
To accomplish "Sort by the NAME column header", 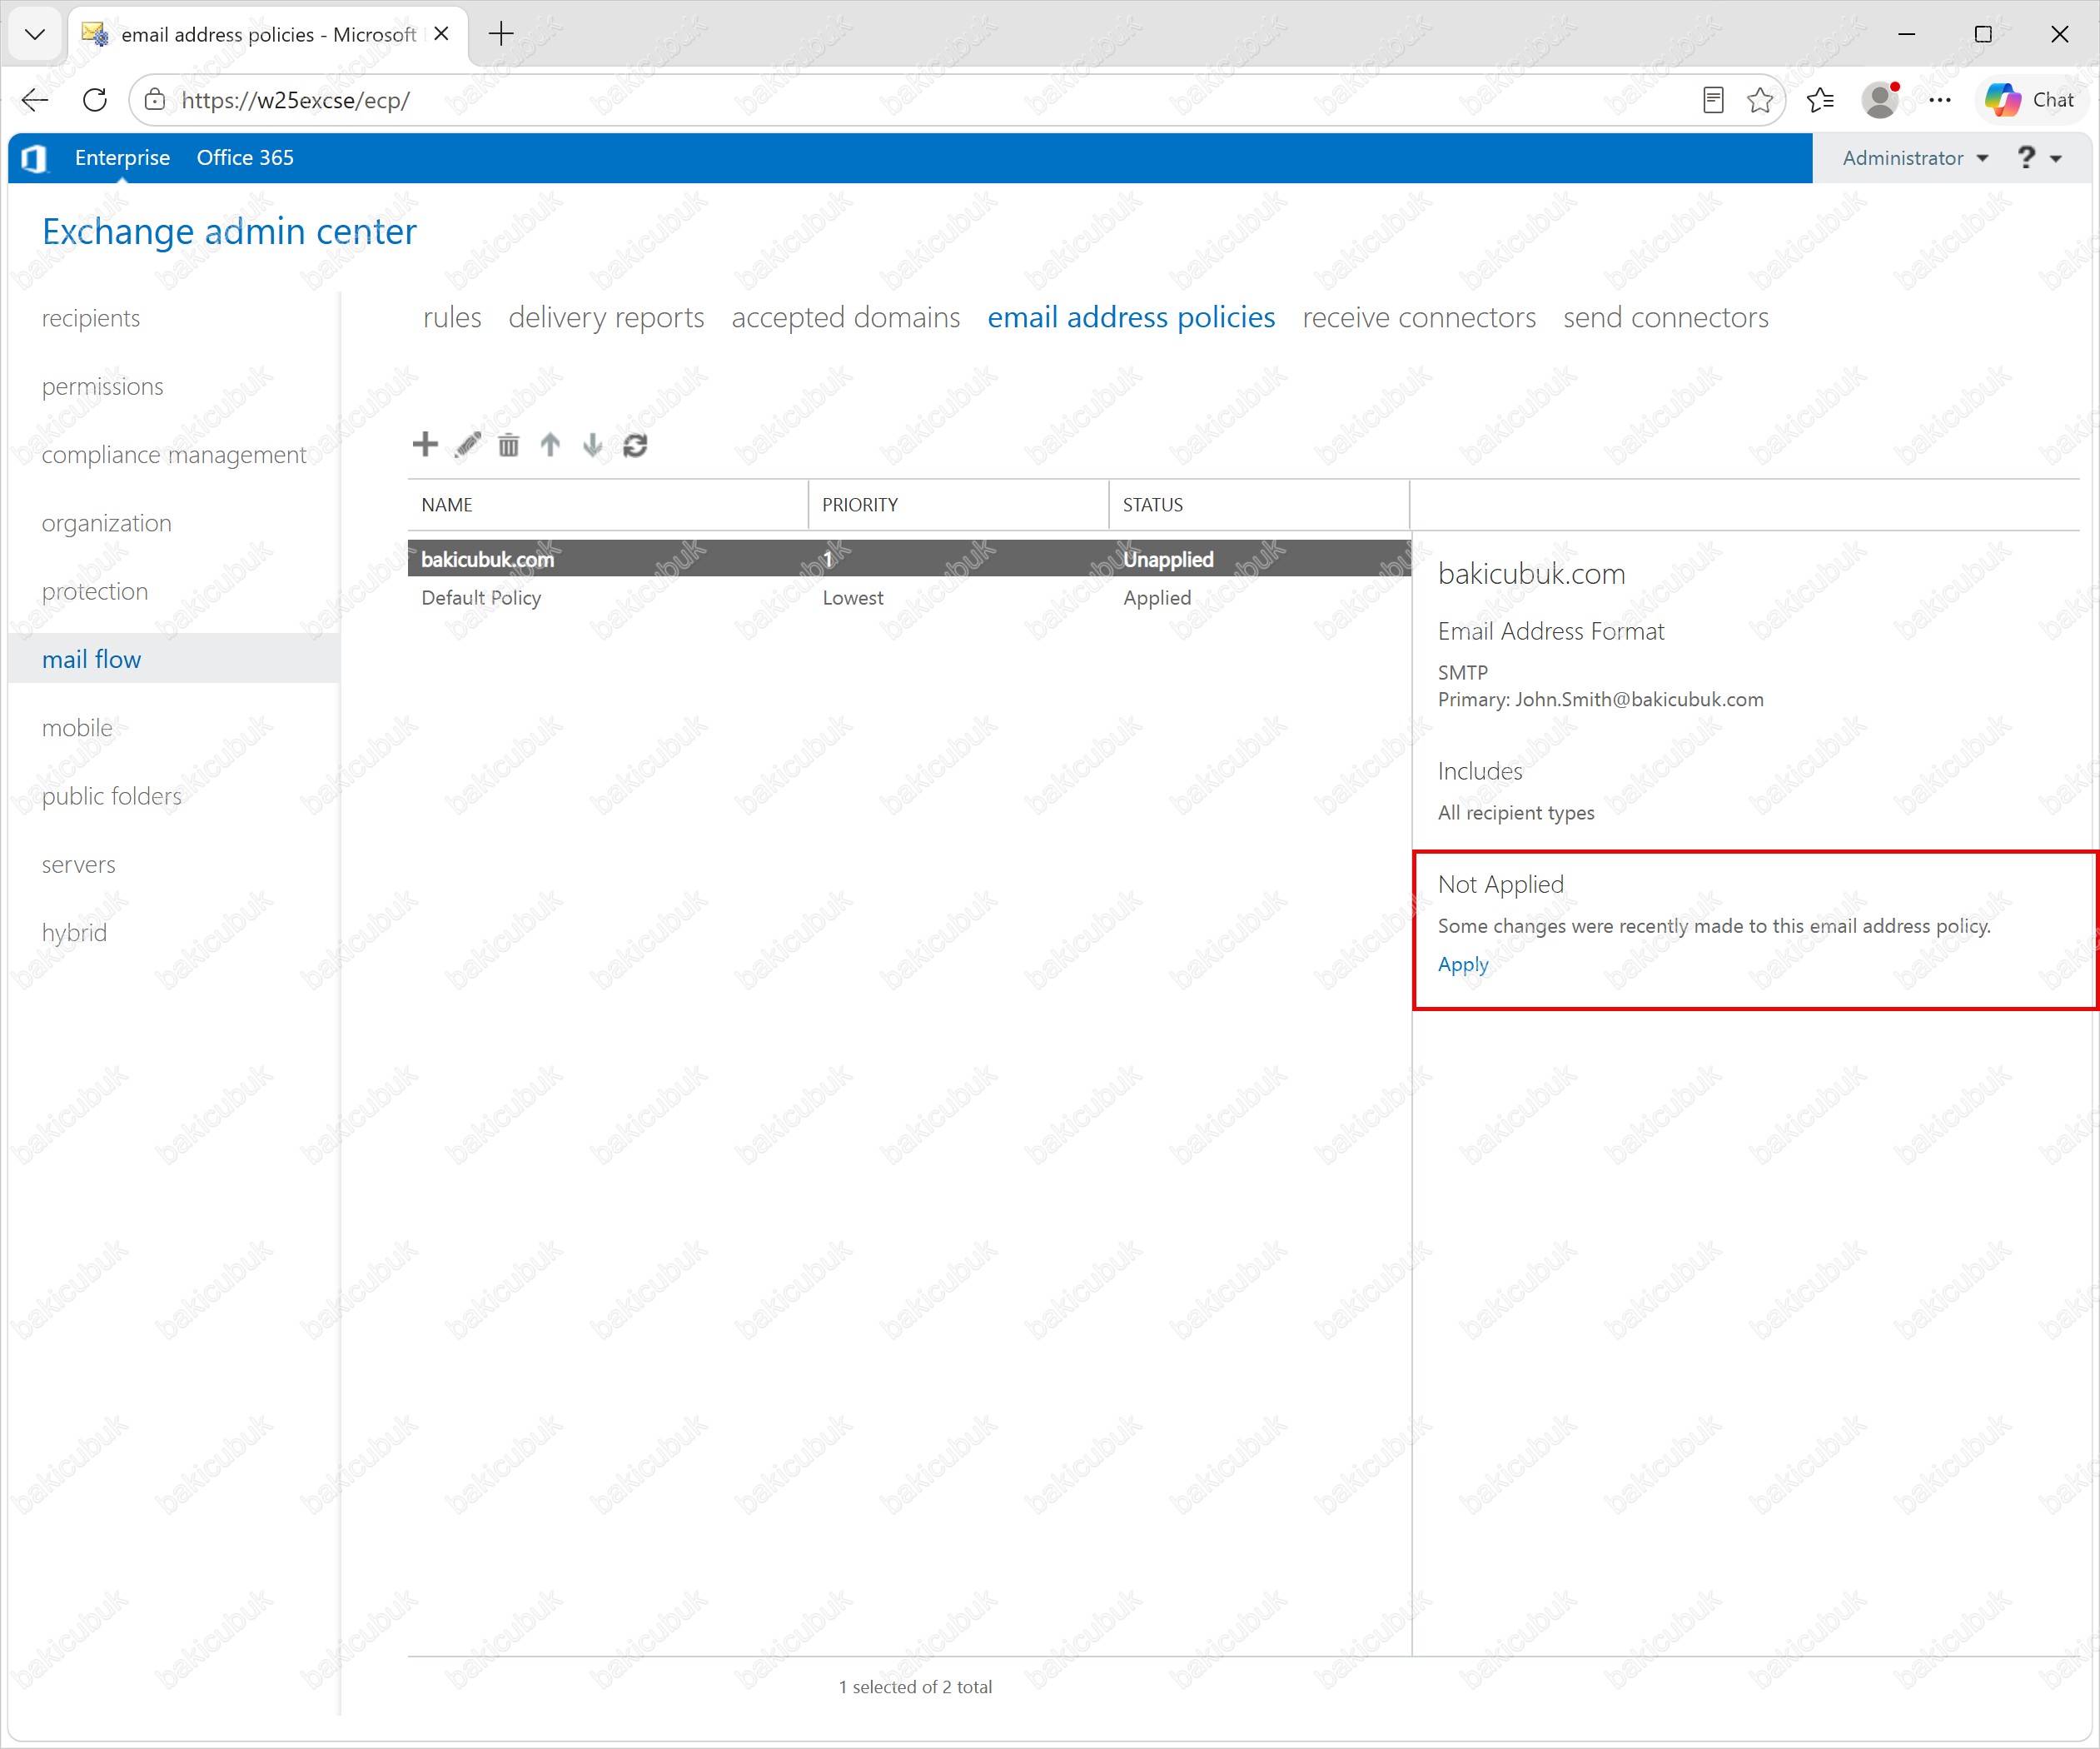I will (x=608, y=505).
